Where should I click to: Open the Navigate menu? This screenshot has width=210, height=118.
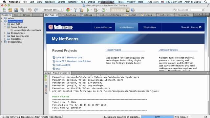point(50,2)
